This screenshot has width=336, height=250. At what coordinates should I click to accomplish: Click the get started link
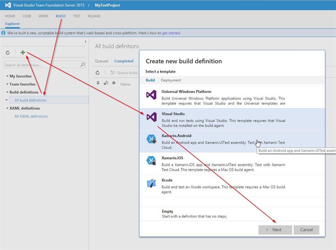pos(171,33)
